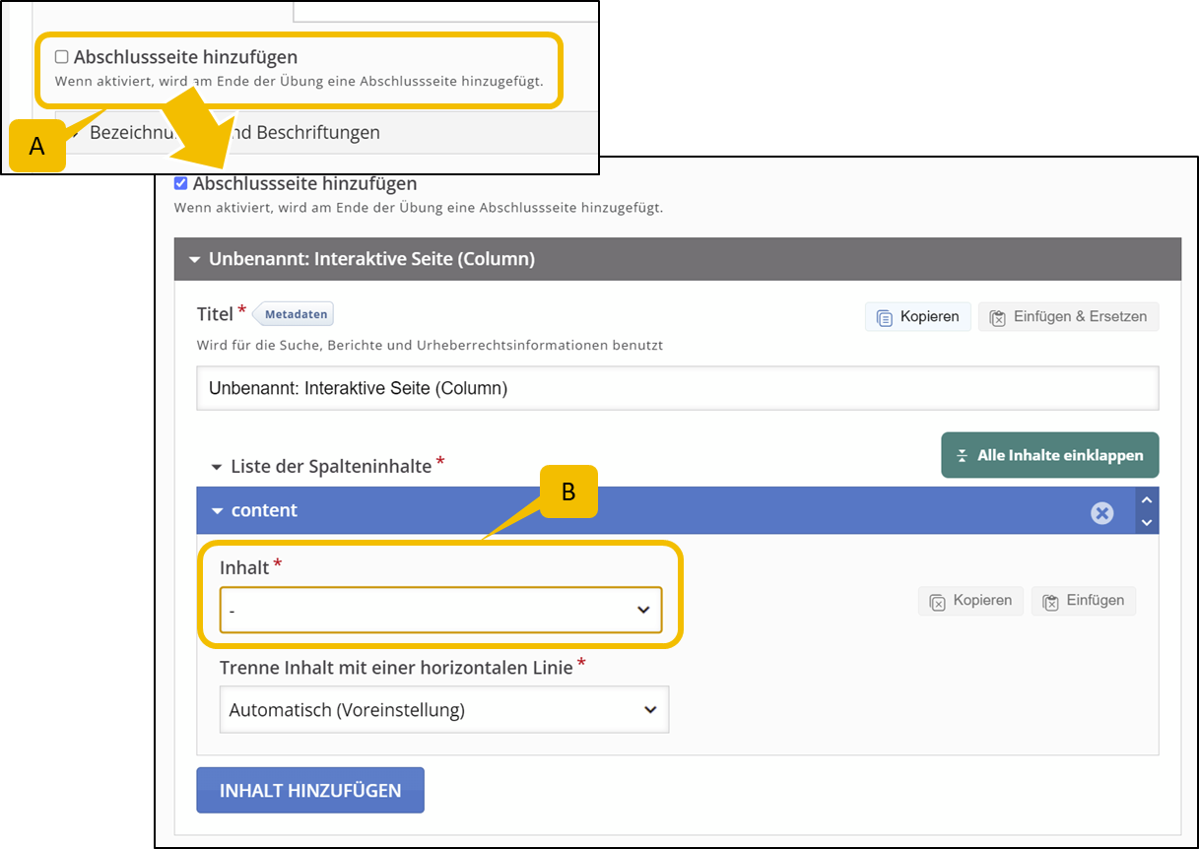Focus the Titel text input field
The width and height of the screenshot is (1199, 849).
point(677,388)
